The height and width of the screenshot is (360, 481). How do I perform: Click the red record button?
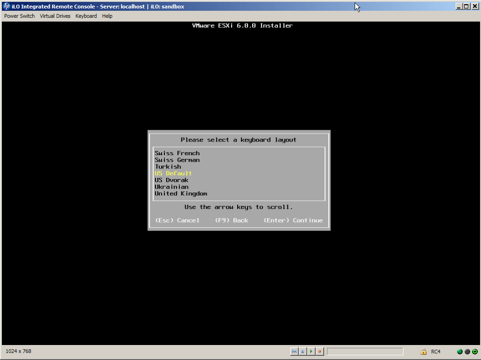[319, 351]
